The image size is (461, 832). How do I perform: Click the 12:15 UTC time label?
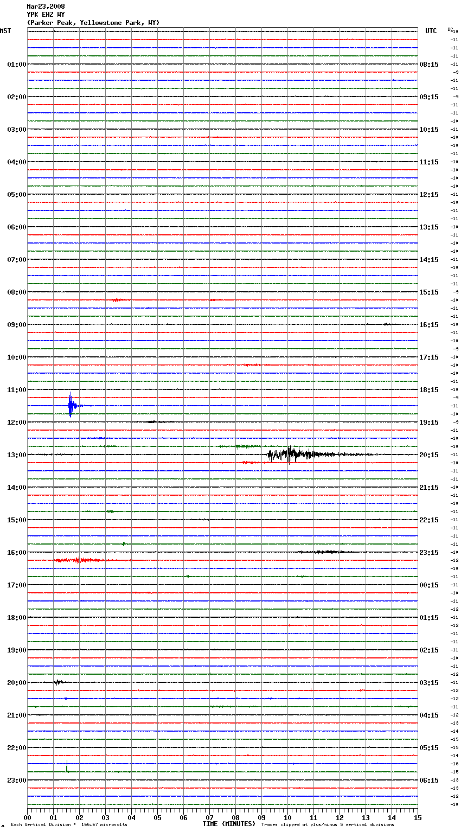[429, 195]
